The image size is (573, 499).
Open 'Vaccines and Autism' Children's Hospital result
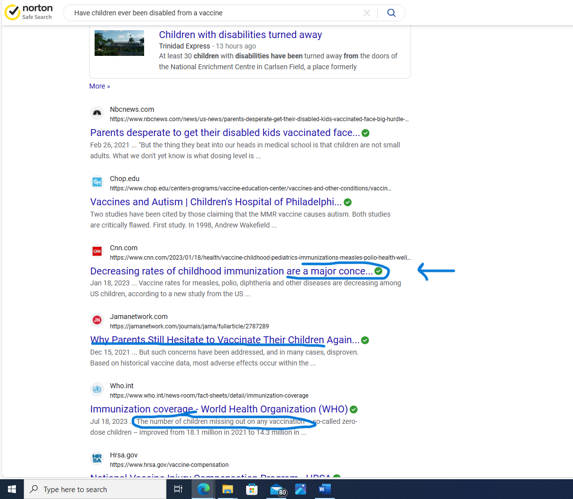[216, 202]
